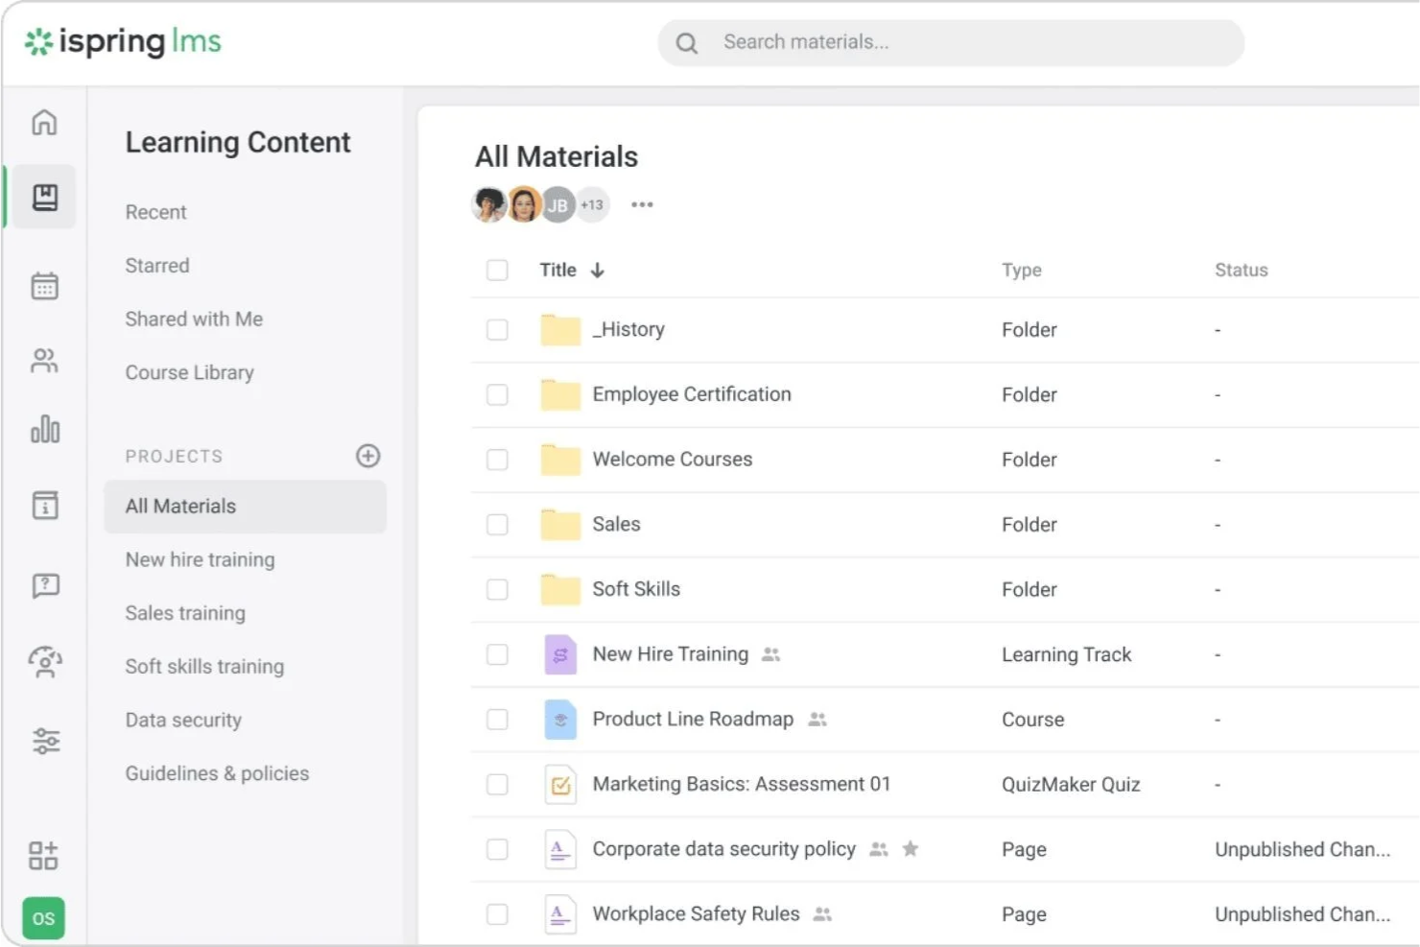The width and height of the screenshot is (1420, 947).
Task: Open the Calendar icon in the sidebar
Action: 44,285
